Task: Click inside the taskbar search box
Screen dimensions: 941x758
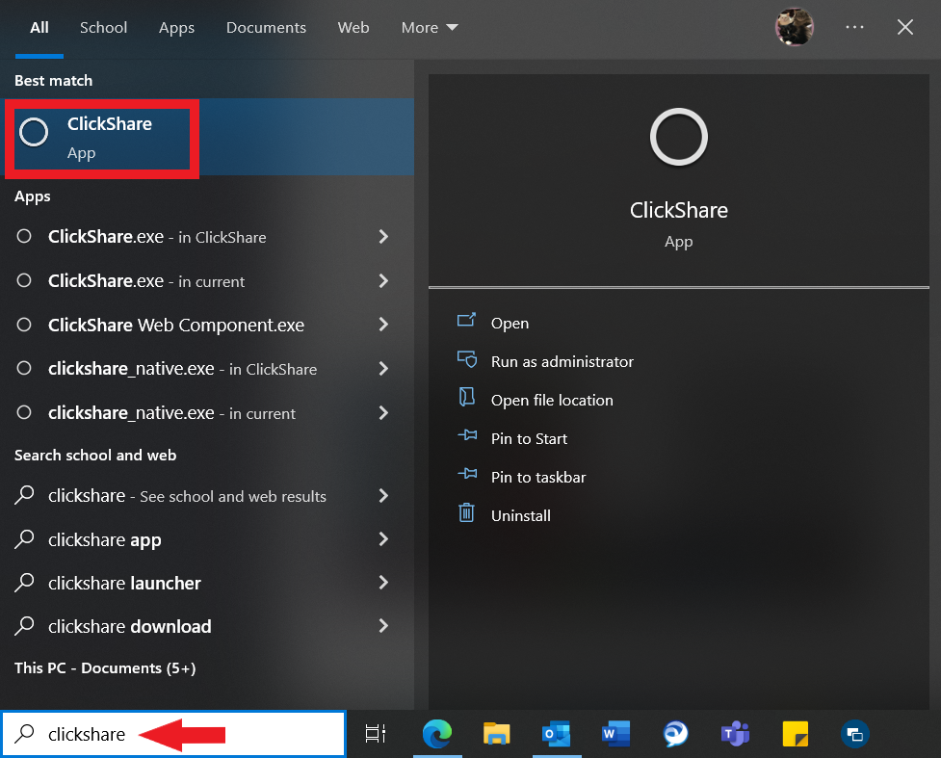Action: point(173,733)
